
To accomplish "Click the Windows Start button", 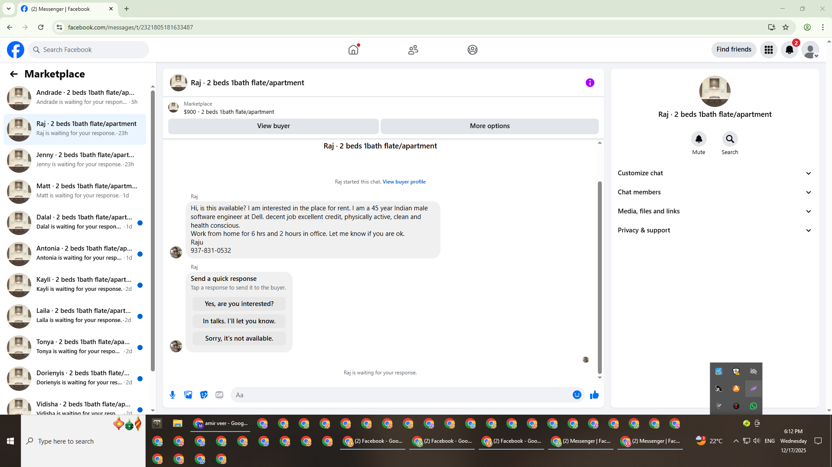I will [10, 441].
